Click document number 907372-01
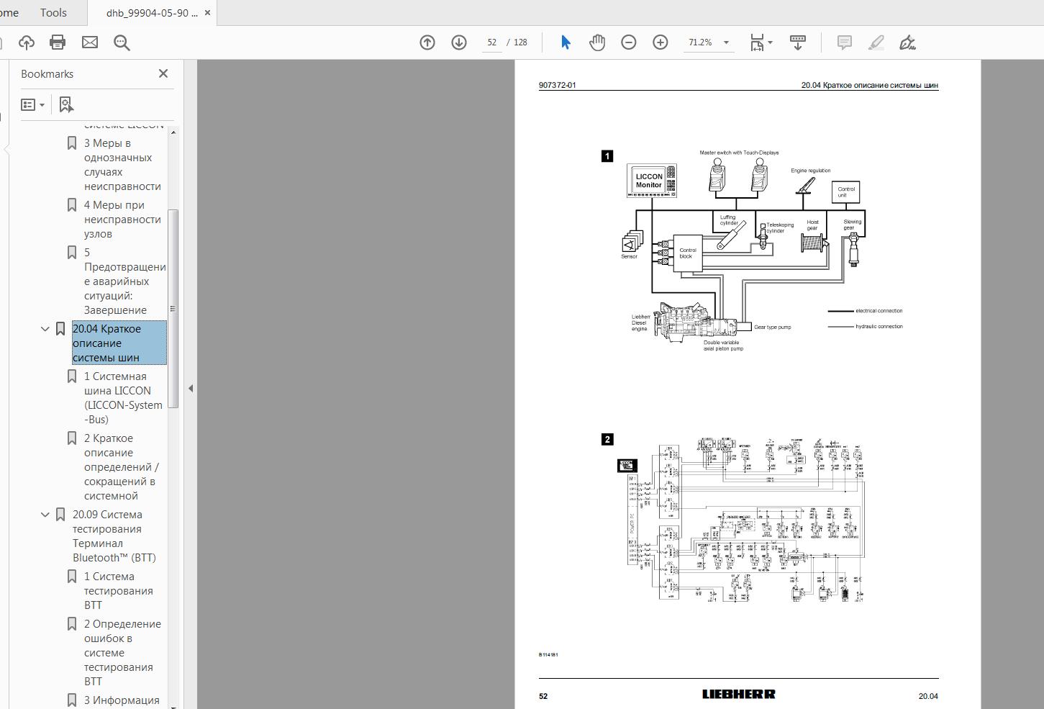Screen dimensions: 1044x709 [x=558, y=85]
